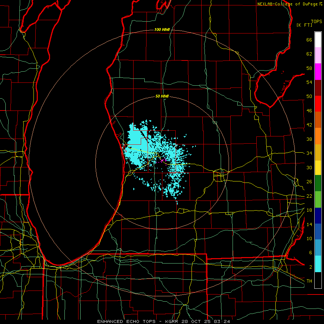Click the '20 OCT 25' date text

(197, 321)
